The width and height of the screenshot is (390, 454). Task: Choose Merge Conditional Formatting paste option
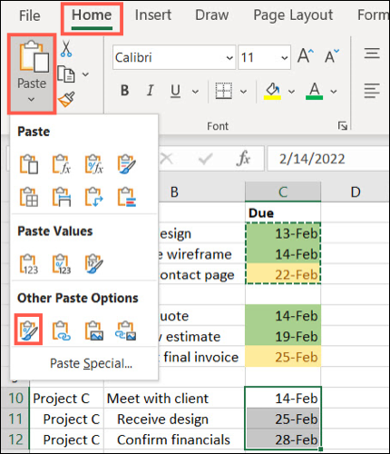pos(127,197)
